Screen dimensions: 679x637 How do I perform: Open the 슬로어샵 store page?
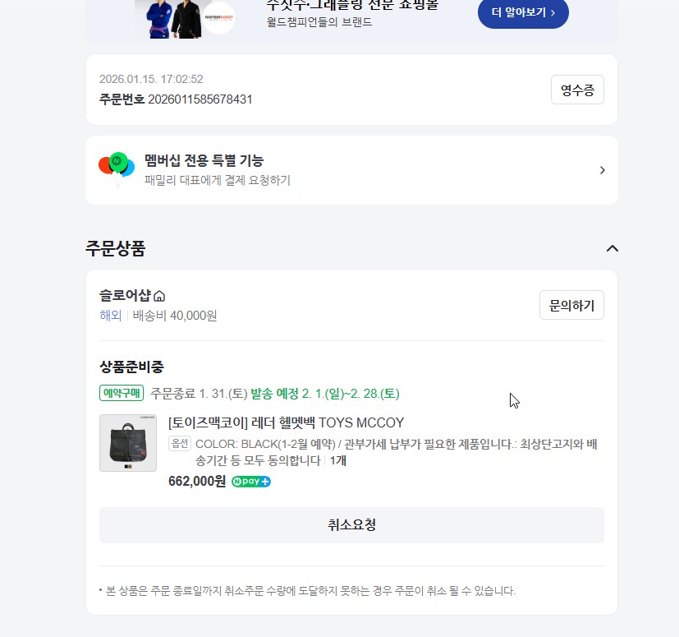[x=125, y=296]
